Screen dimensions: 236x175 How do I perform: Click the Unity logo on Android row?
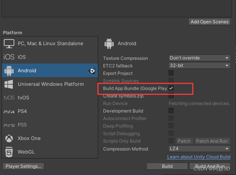point(92,71)
